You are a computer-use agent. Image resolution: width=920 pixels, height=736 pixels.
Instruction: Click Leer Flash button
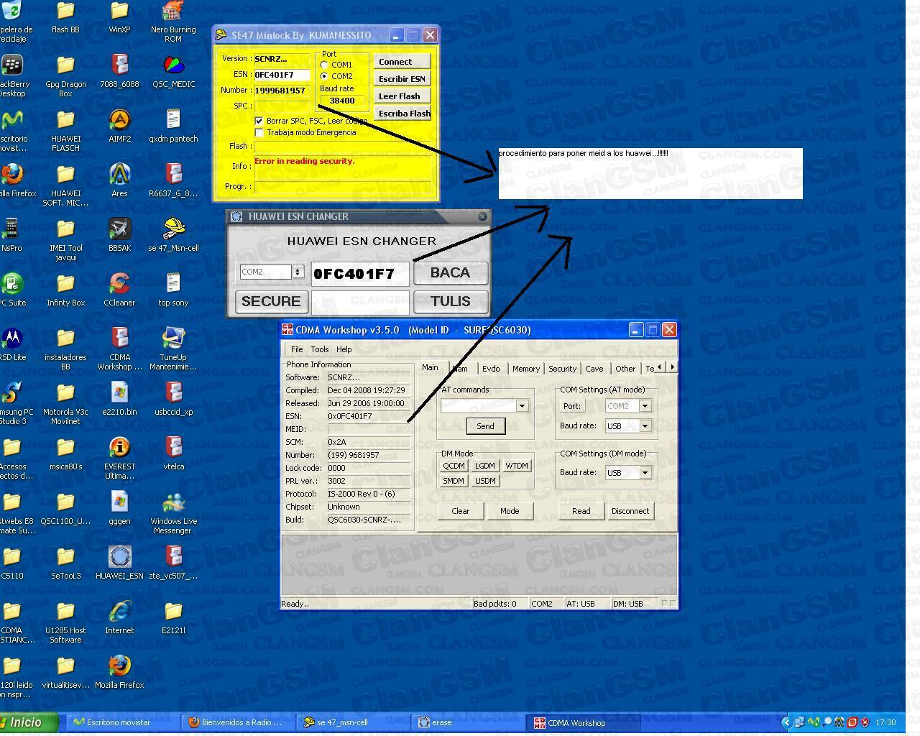(402, 96)
